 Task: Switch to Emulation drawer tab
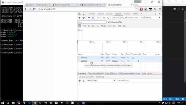pyautogui.click(x=90, y=77)
